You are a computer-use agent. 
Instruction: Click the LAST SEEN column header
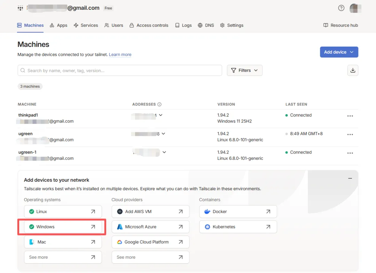click(296, 104)
